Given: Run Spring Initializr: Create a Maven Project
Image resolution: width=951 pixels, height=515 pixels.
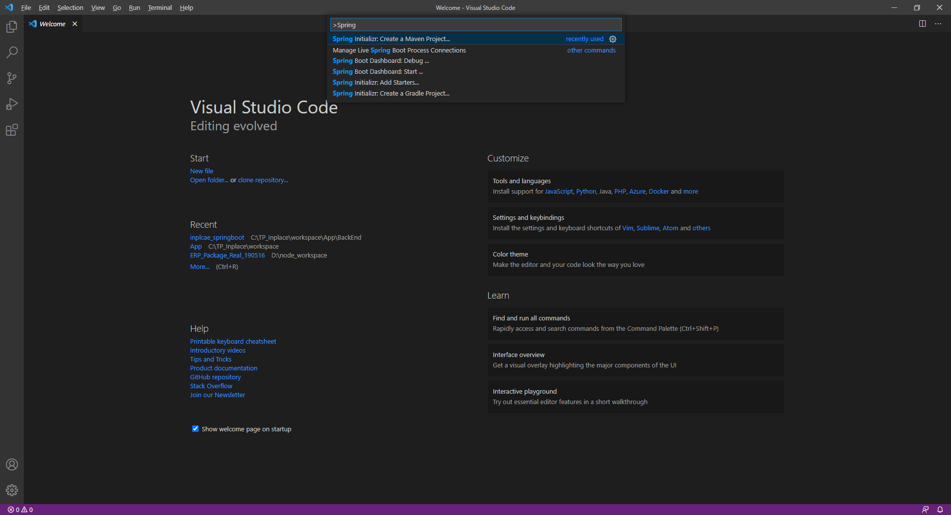Looking at the screenshot, I should [x=475, y=39].
